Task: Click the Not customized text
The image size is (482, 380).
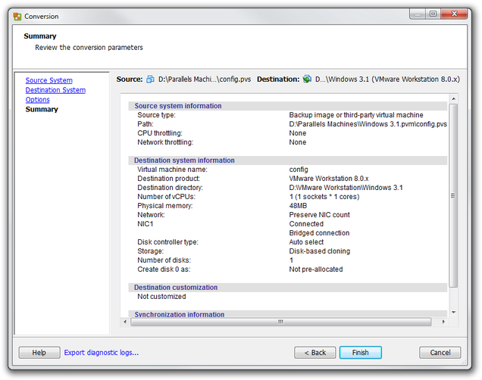Action: (161, 297)
